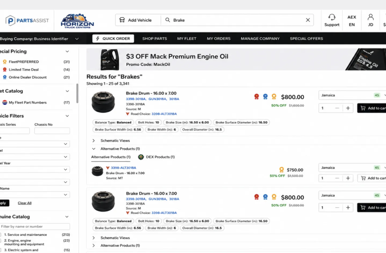Open first product's Jamaica location dropdown

[352, 95]
